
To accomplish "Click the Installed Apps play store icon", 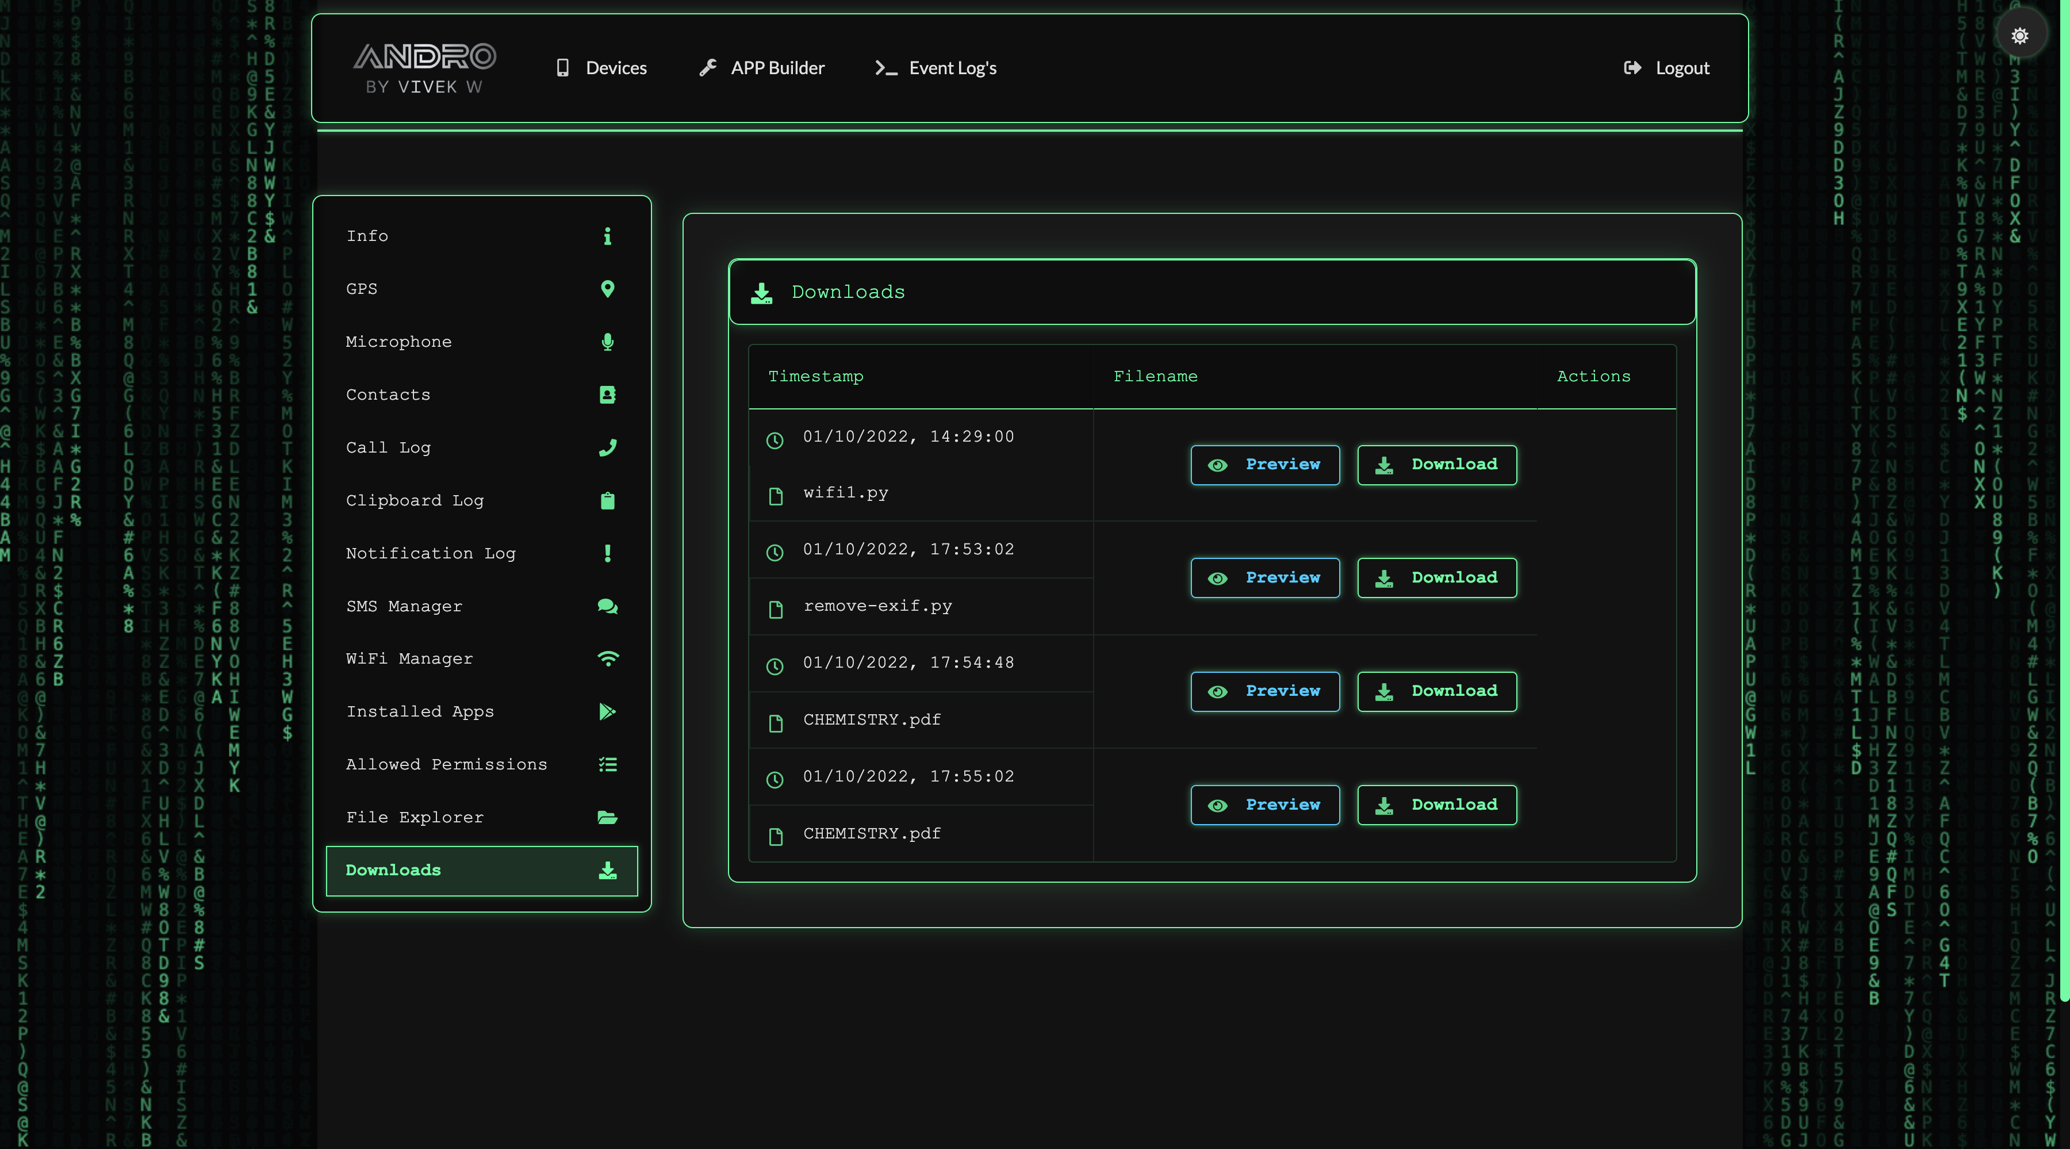I will [608, 711].
